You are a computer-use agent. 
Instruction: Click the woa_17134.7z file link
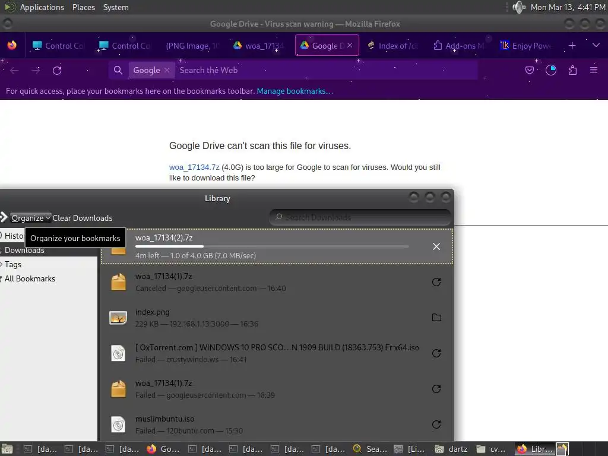[194, 167]
